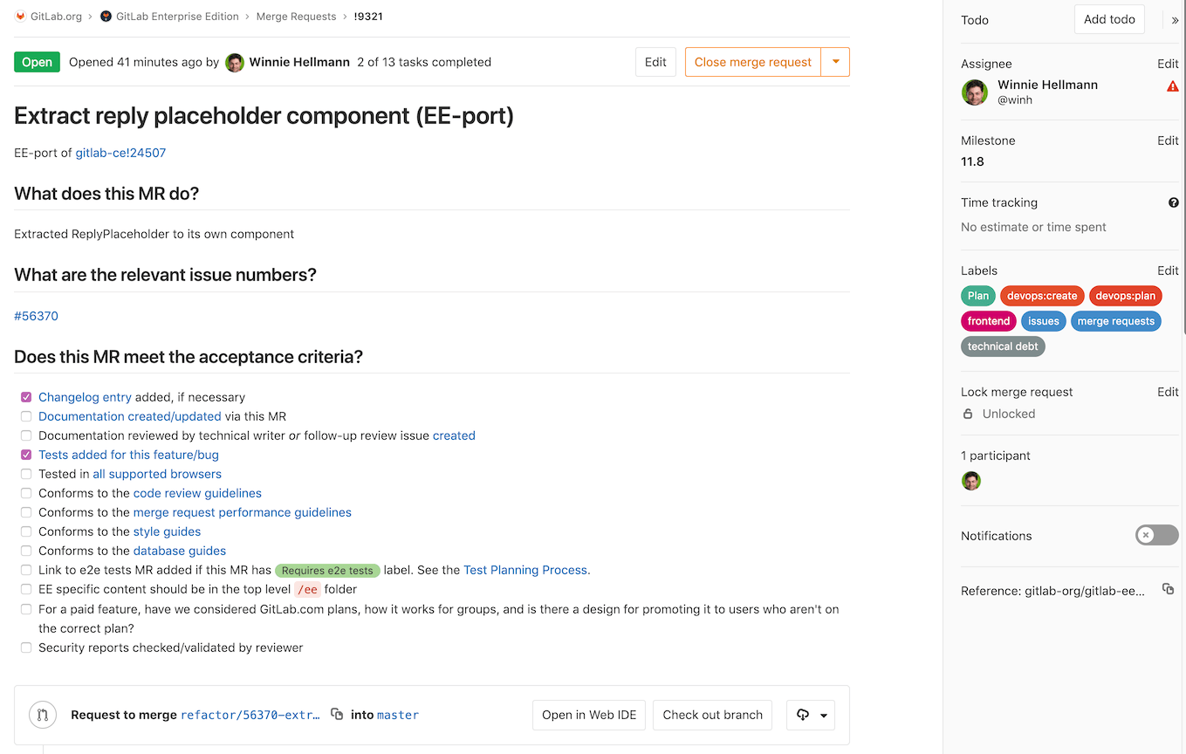Click milestone 11.8 link
Image resolution: width=1186 pixels, height=754 pixels.
point(972,161)
